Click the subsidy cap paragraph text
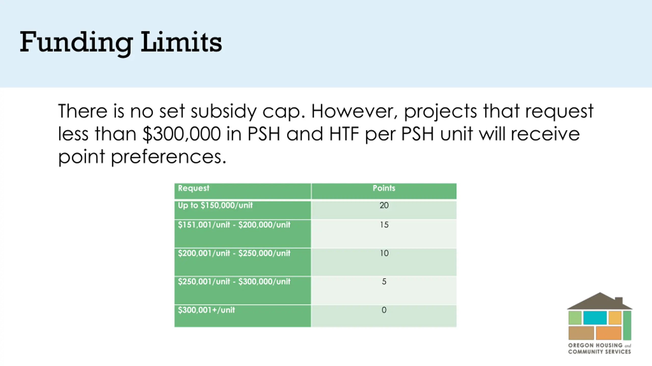This screenshot has width=652, height=366. pyautogui.click(x=325, y=134)
